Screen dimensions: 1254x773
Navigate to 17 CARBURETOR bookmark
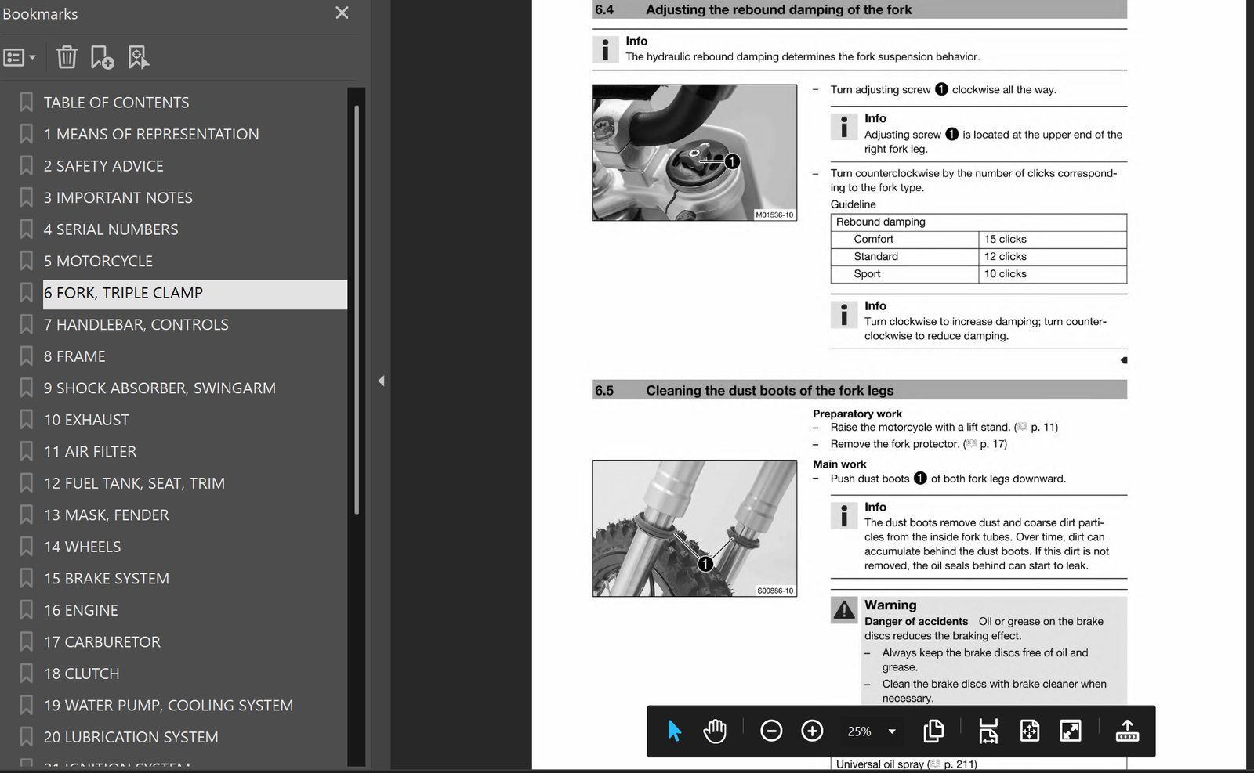102,641
